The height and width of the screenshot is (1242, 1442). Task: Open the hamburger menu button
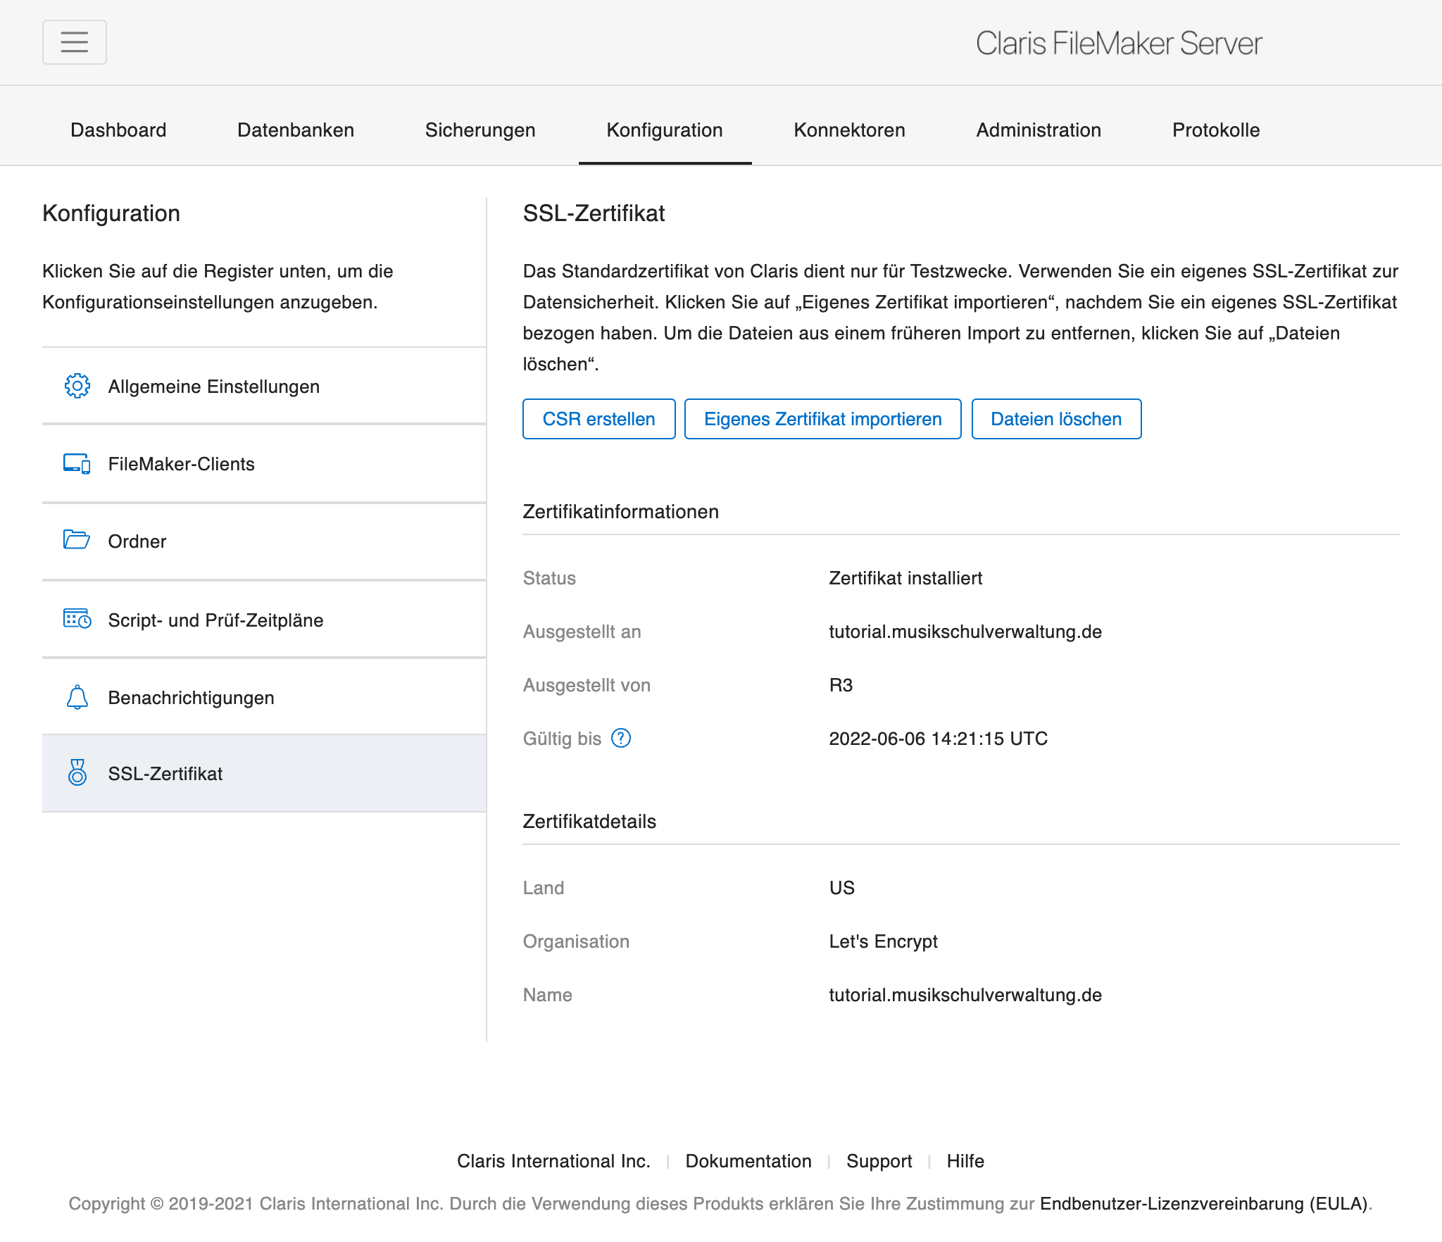pos(75,42)
